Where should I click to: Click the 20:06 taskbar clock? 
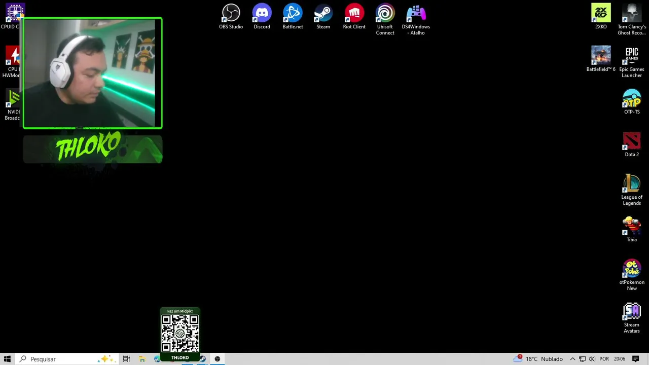(x=619, y=359)
